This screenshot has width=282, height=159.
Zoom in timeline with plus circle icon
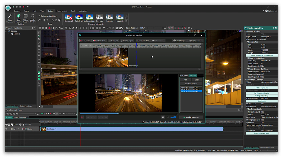coord(8,114)
